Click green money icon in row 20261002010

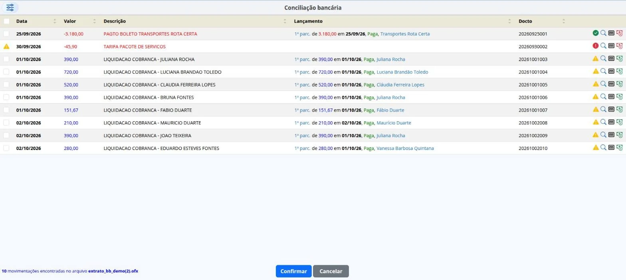(619, 148)
